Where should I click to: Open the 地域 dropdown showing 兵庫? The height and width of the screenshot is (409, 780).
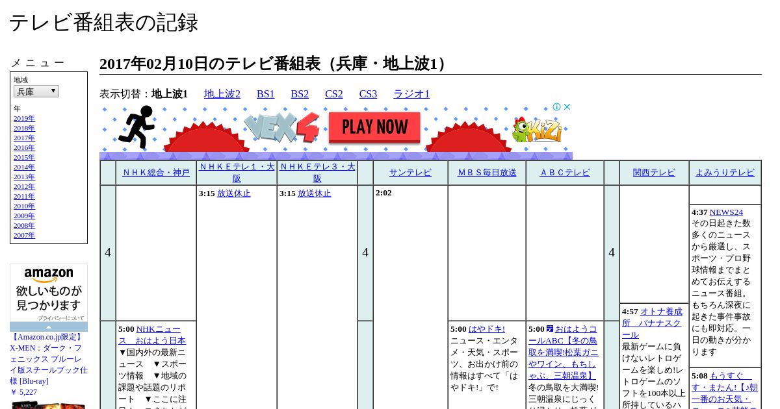pos(36,92)
